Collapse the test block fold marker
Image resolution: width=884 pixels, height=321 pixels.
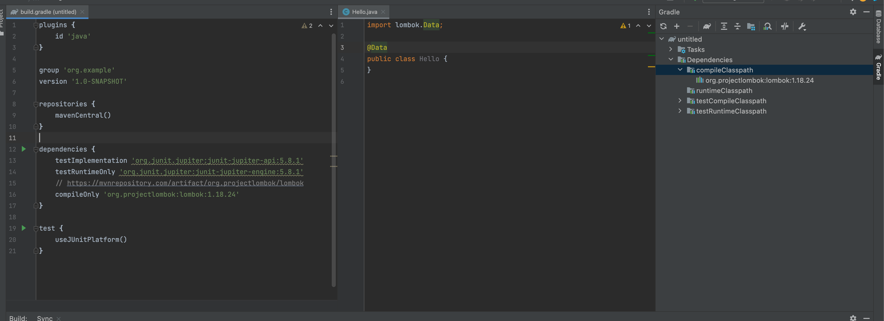coord(36,229)
